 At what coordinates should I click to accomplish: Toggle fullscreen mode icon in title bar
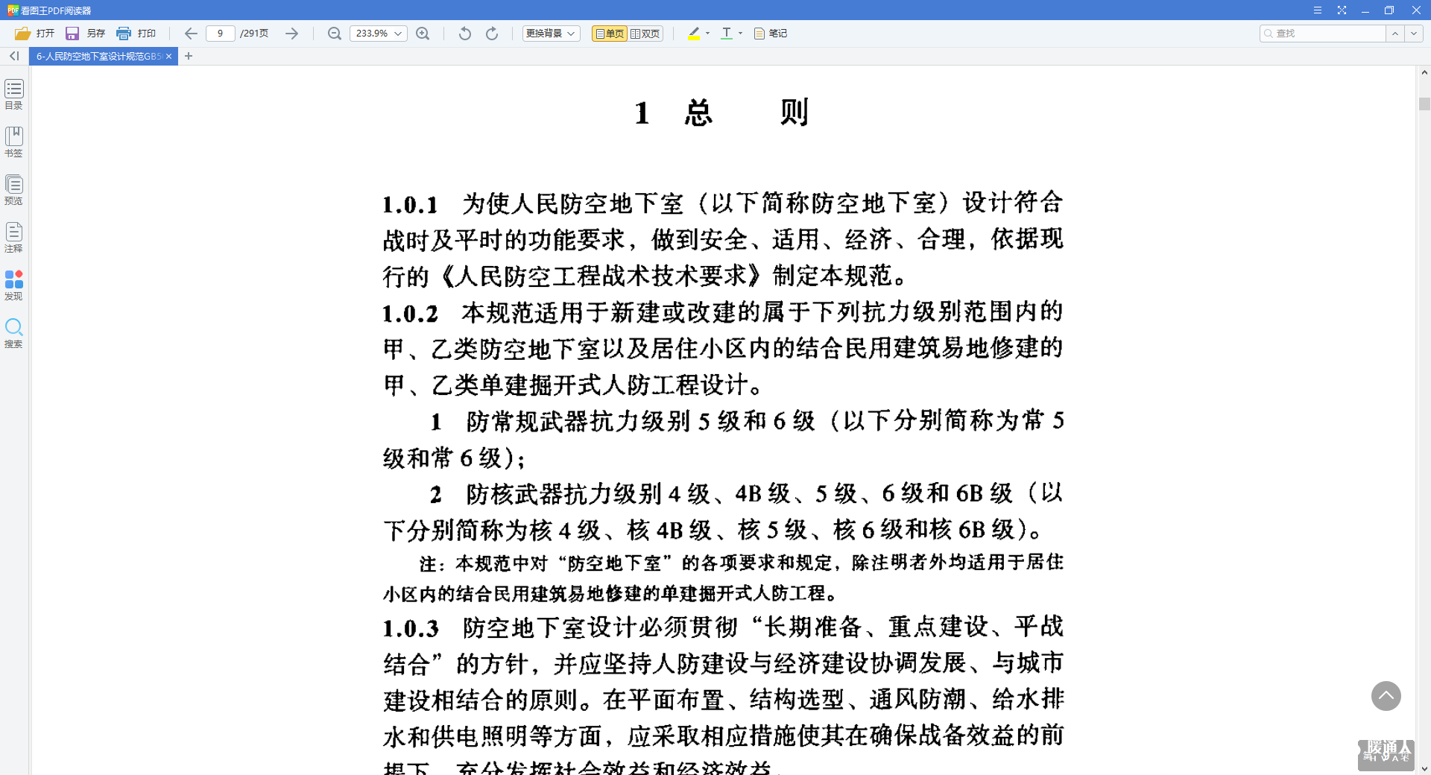pos(1342,10)
